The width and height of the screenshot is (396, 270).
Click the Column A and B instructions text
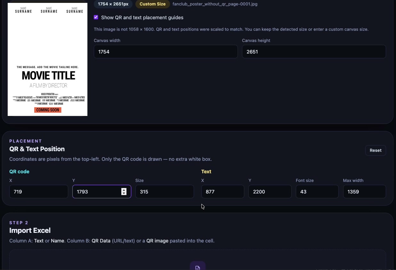(112, 241)
